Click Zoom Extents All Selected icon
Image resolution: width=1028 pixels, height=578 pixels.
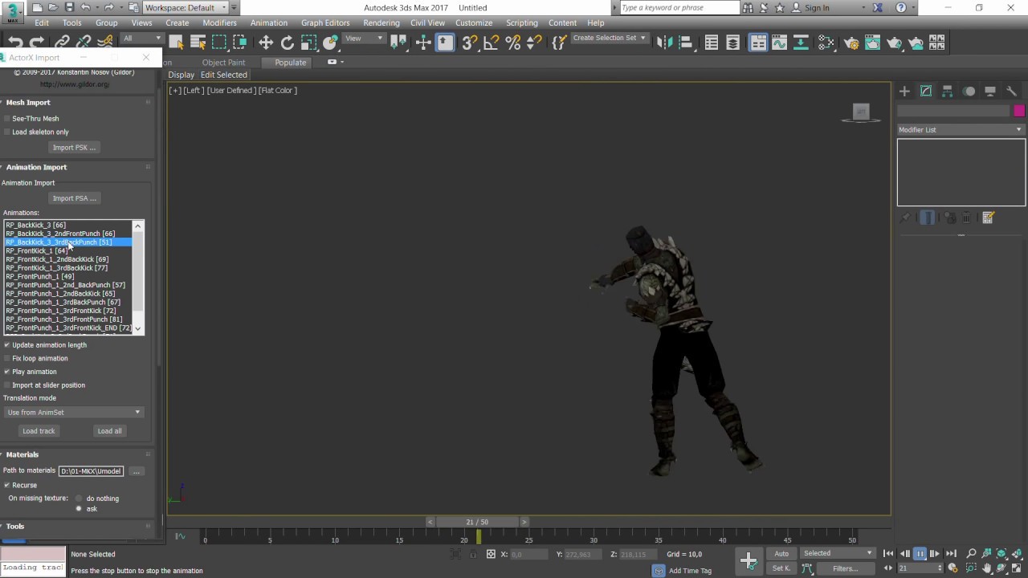click(x=1016, y=553)
